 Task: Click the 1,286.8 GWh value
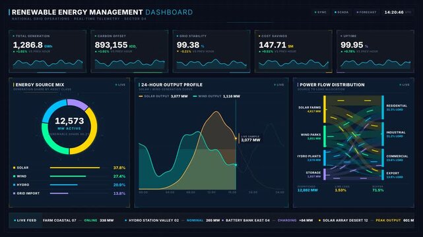pos(32,45)
